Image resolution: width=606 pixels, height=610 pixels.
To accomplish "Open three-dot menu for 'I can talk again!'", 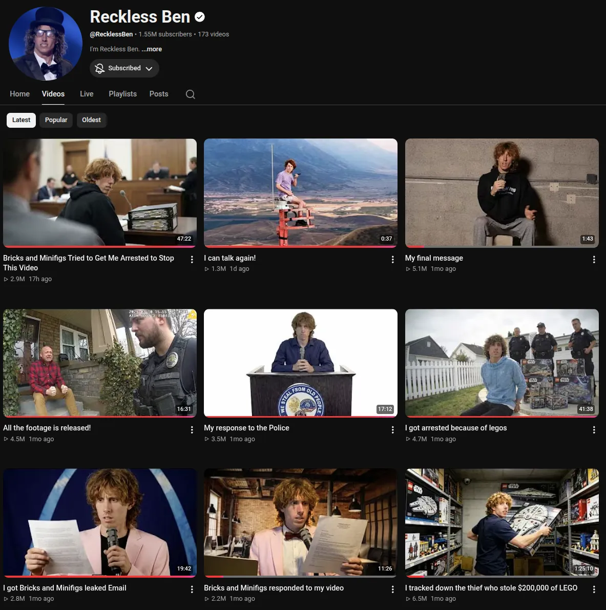I will tap(393, 260).
